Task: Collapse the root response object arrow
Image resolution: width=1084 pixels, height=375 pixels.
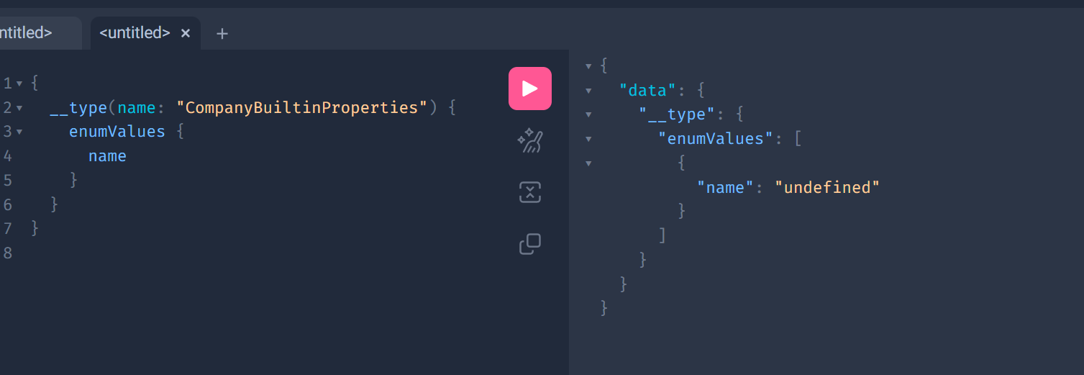Action: pos(588,66)
